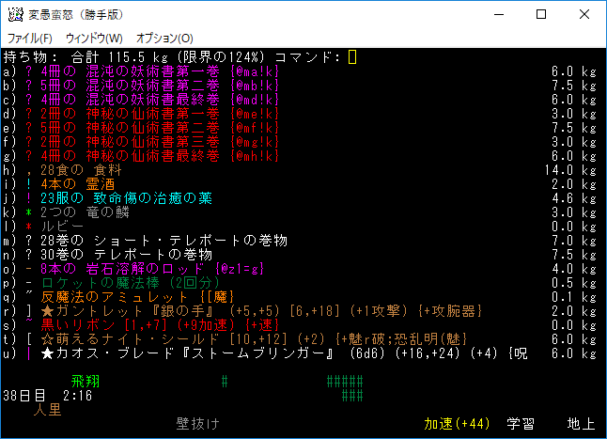Image resolution: width=607 pixels, height=439 pixels.
Task: Open the ファイル(F) menu
Action: click(x=30, y=38)
